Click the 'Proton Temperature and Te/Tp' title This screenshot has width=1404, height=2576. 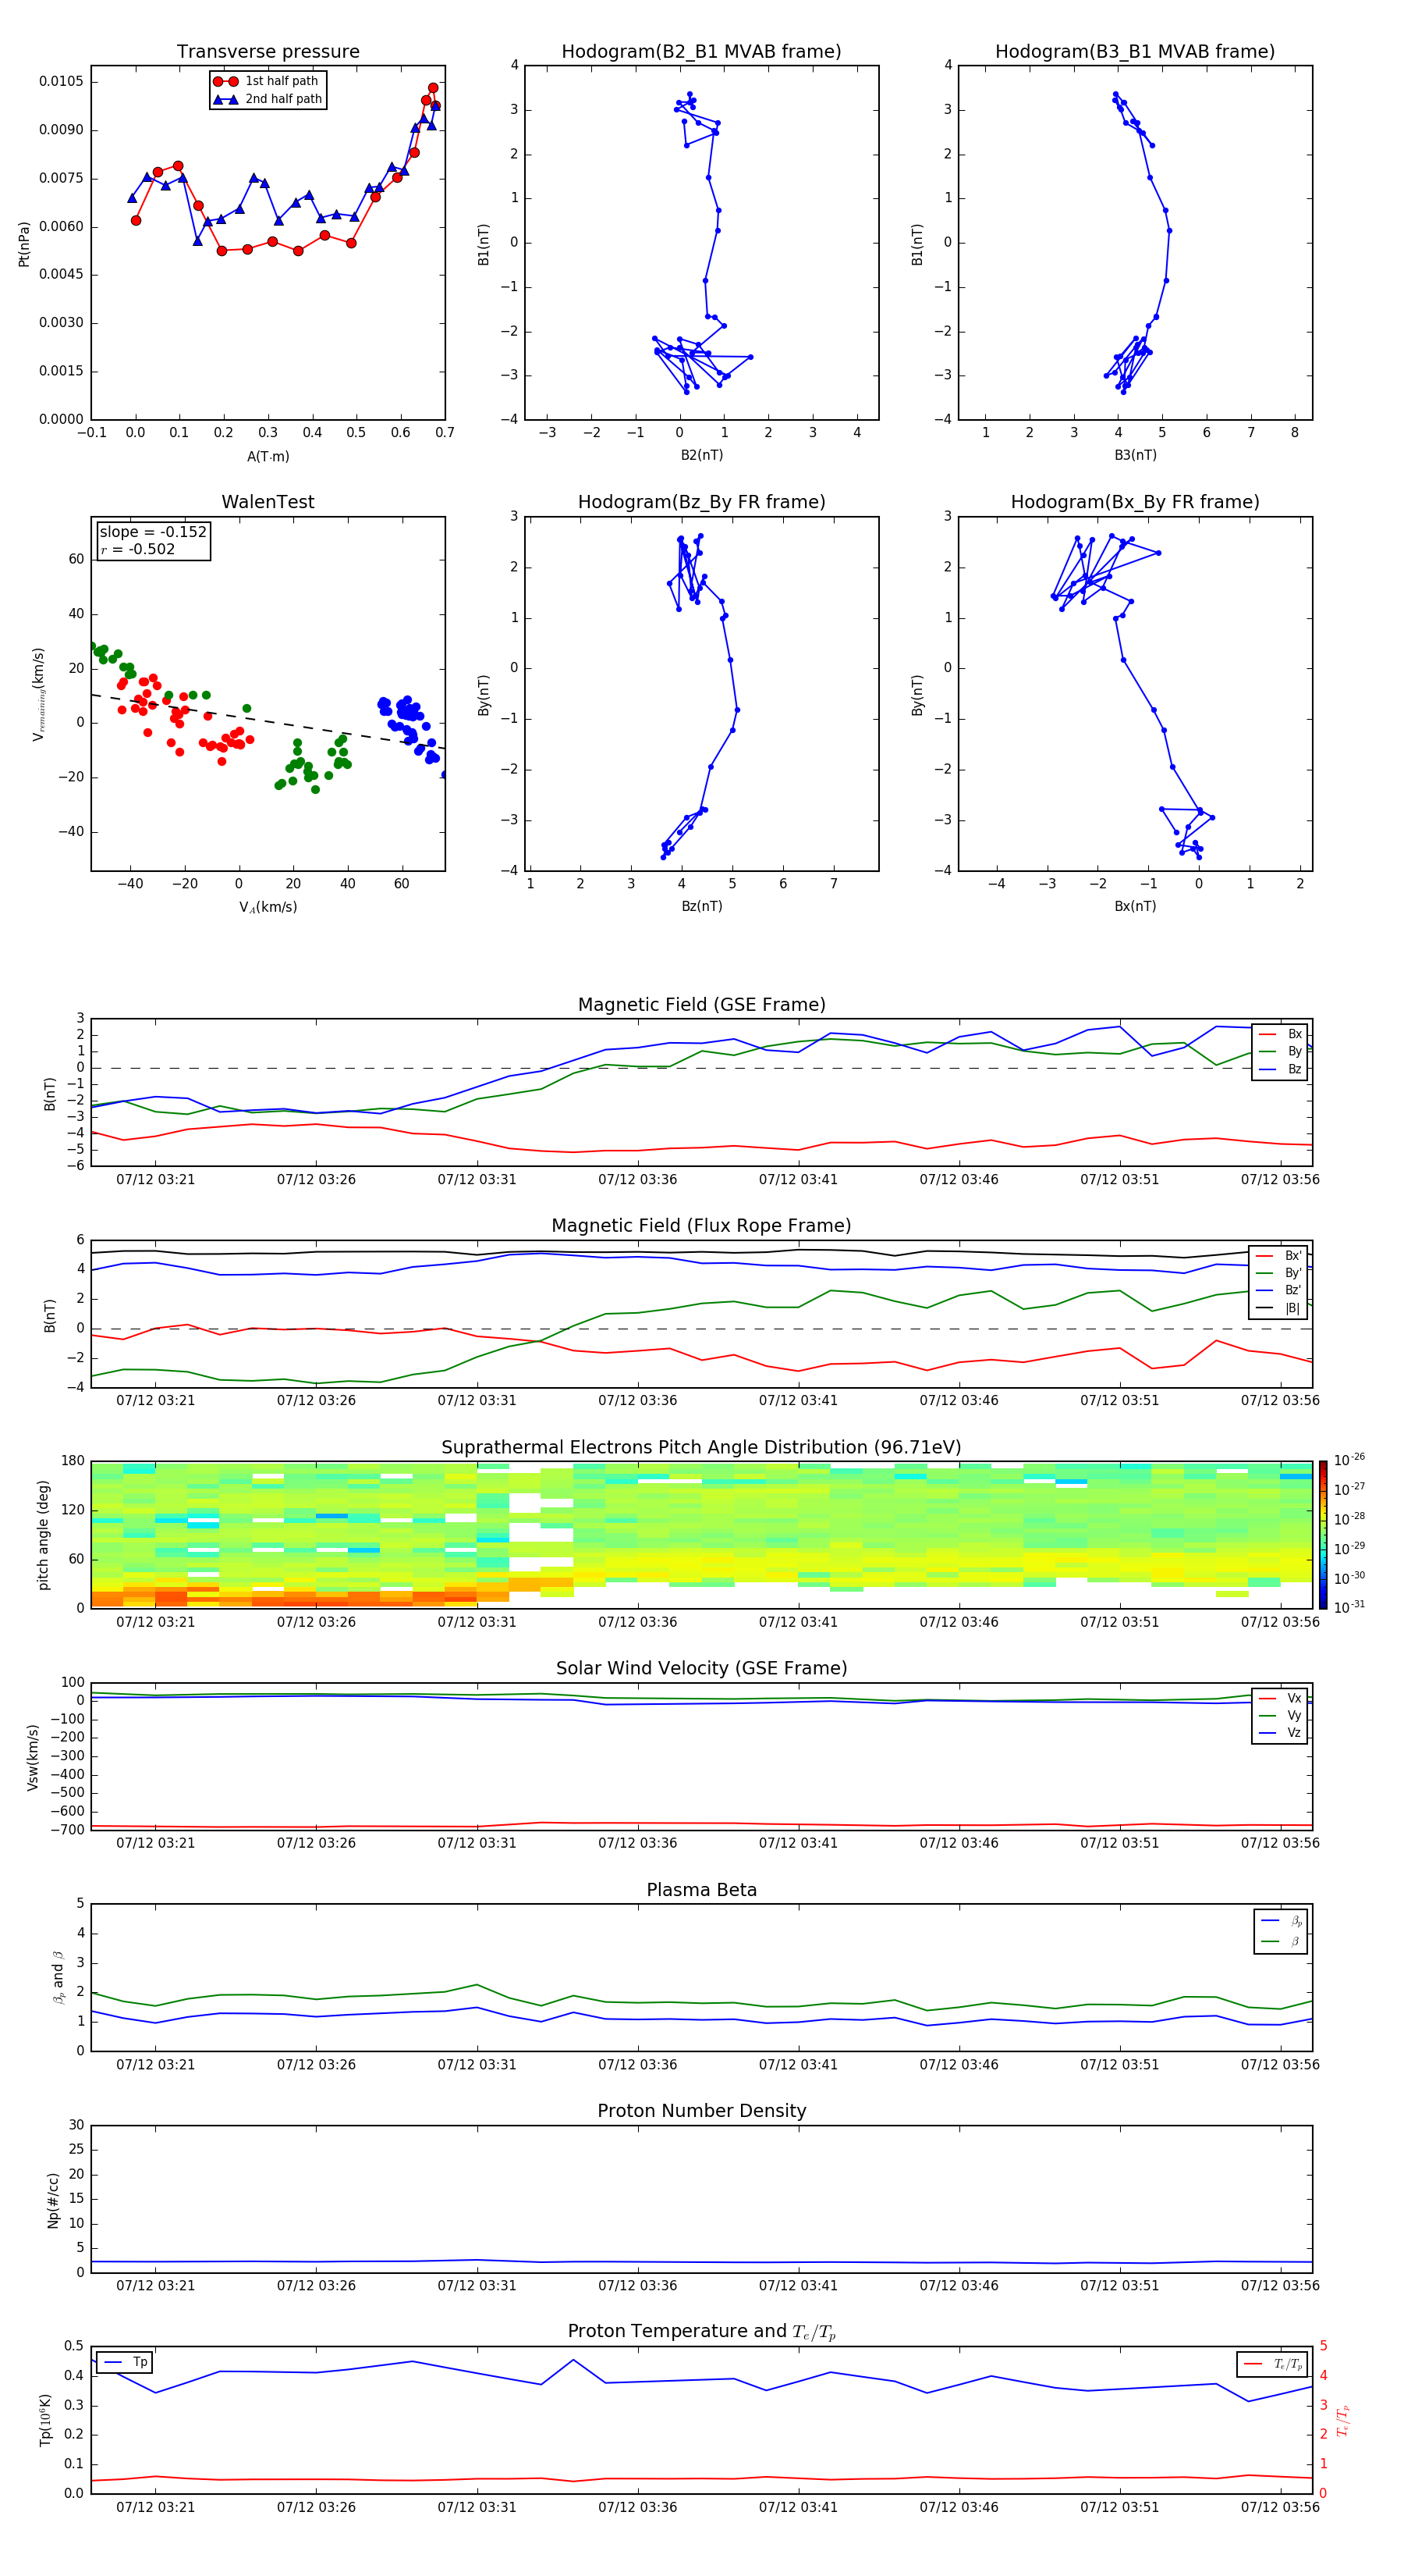click(701, 2332)
